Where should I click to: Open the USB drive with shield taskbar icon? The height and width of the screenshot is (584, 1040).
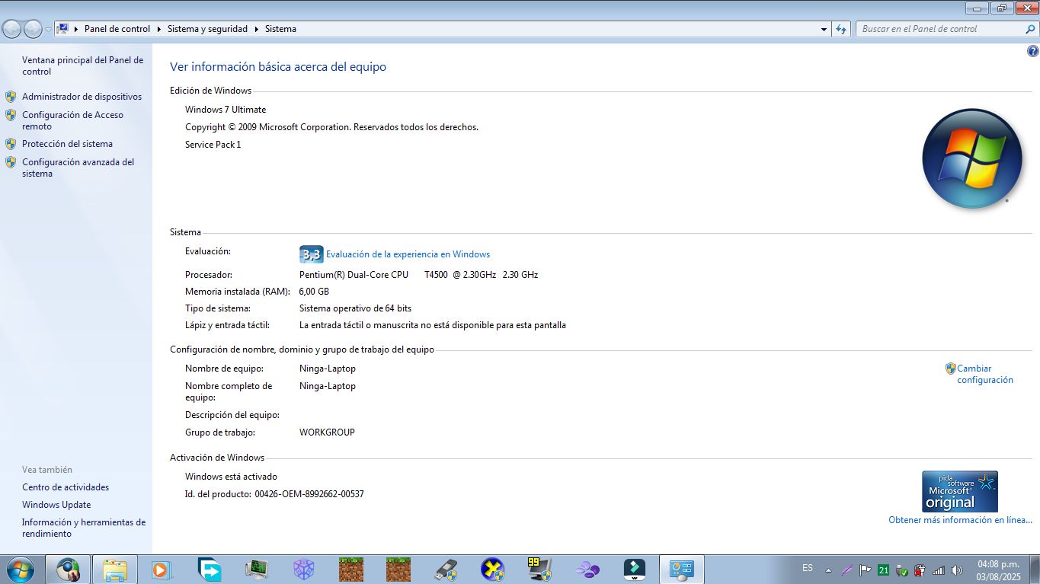(446, 570)
